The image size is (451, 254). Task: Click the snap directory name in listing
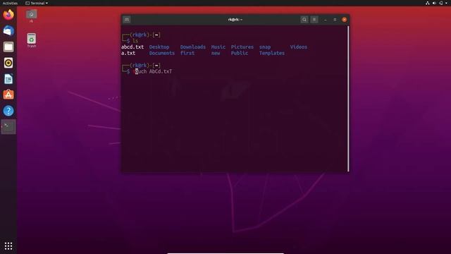[x=265, y=47]
